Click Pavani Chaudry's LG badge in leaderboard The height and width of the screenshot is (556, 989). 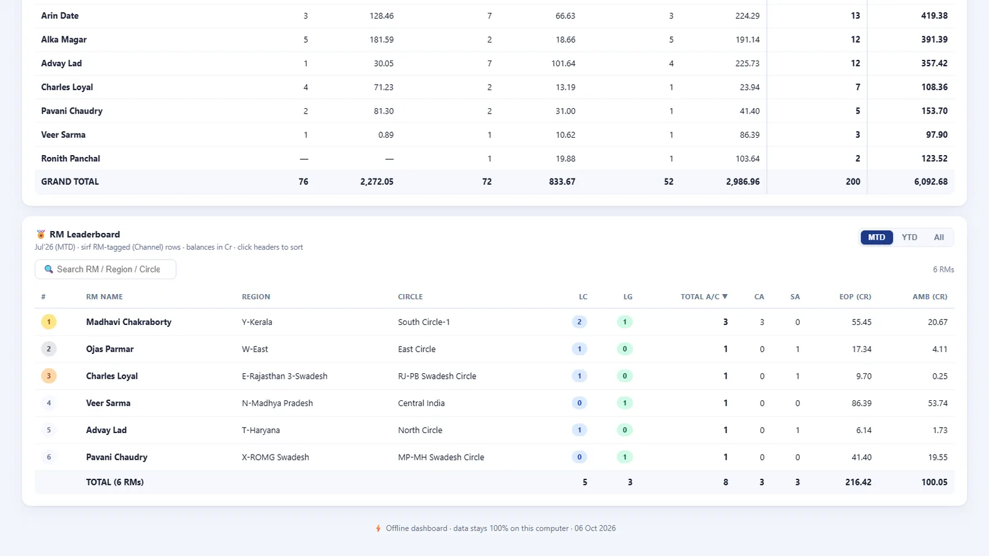click(625, 457)
